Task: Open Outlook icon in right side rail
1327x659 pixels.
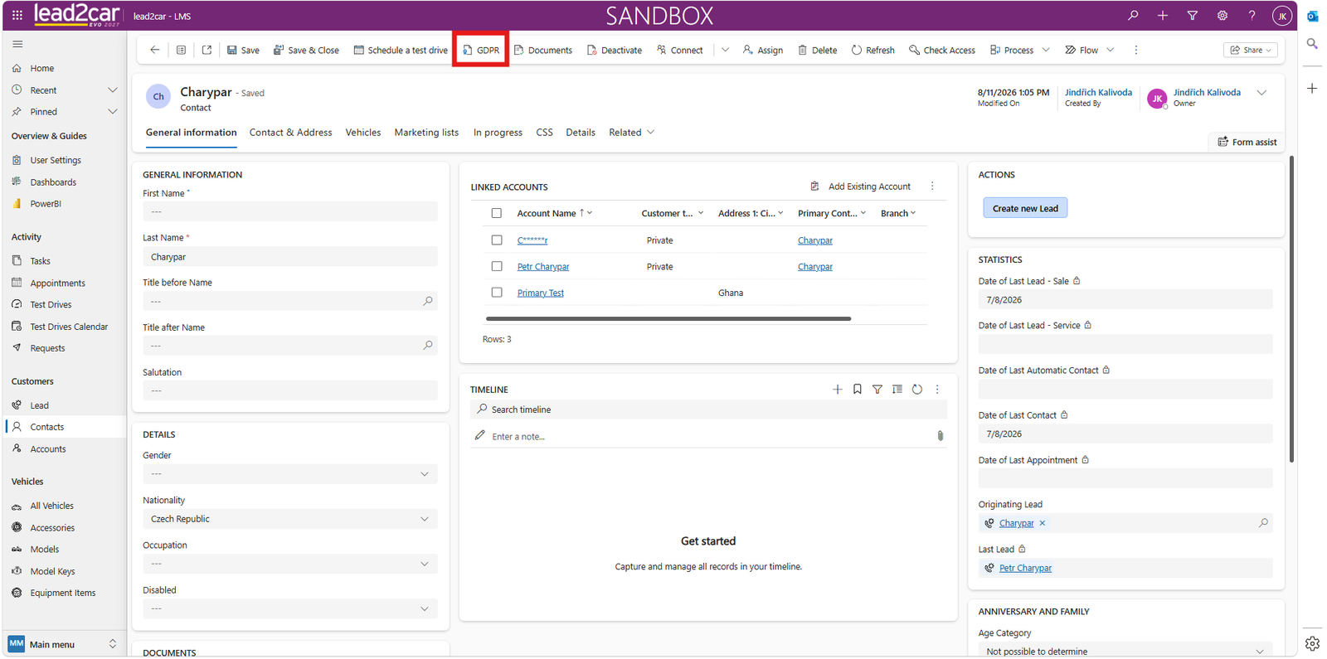Action: [1312, 16]
